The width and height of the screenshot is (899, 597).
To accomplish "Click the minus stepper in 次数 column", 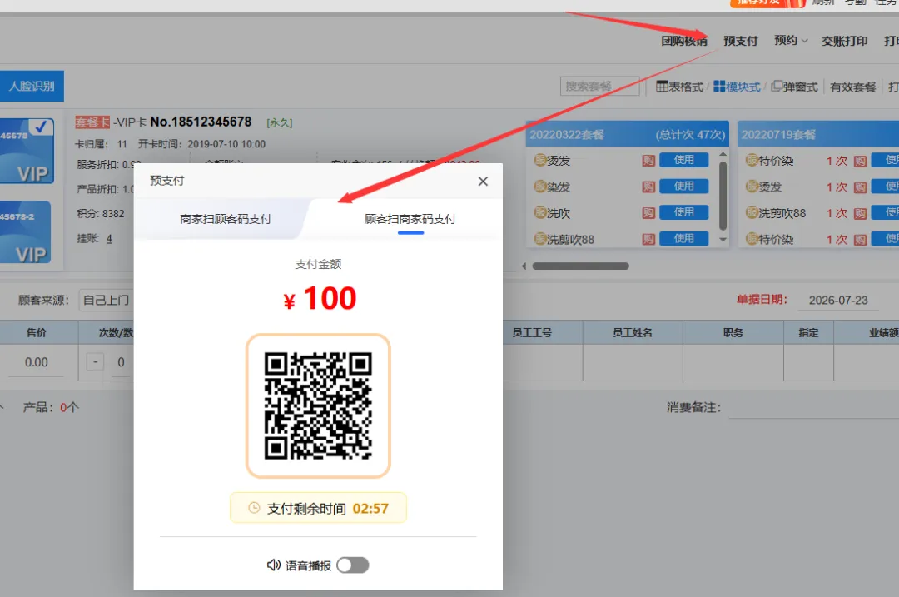I will [95, 362].
